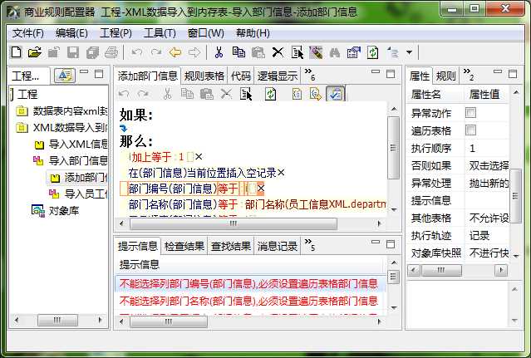Open the 工程(P) menu
The width and height of the screenshot is (531, 358).
tap(116, 33)
